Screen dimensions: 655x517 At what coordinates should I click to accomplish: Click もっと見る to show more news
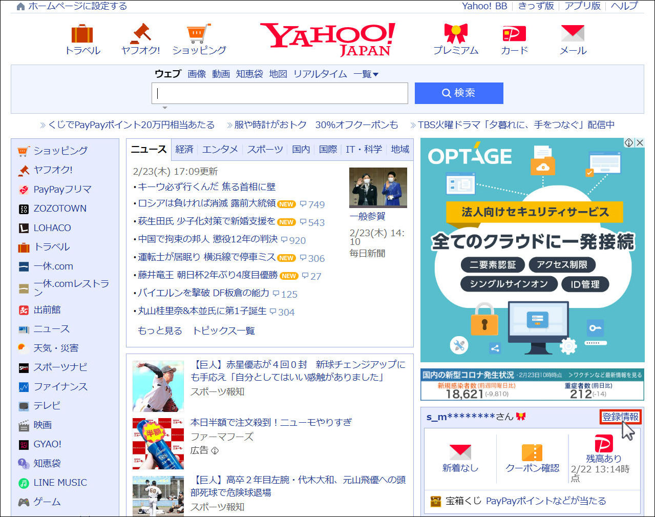(x=160, y=331)
